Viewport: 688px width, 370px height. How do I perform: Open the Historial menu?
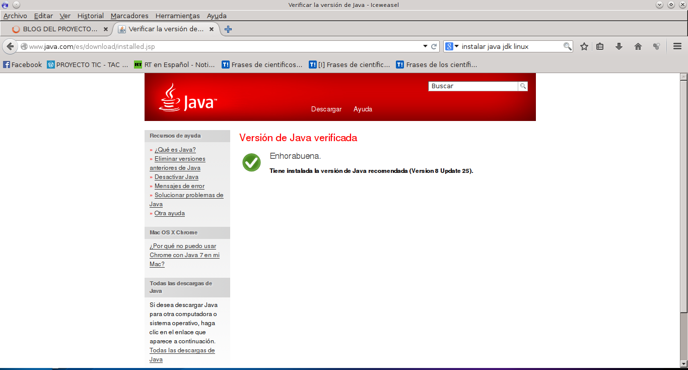pyautogui.click(x=91, y=16)
